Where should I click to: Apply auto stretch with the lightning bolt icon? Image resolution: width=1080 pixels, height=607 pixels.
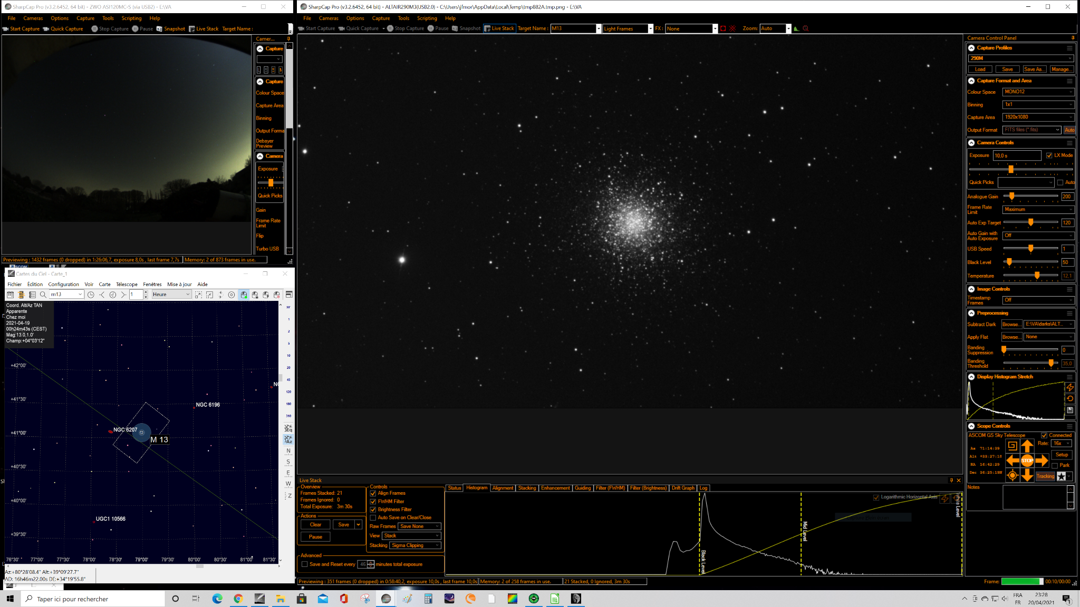coord(1069,387)
